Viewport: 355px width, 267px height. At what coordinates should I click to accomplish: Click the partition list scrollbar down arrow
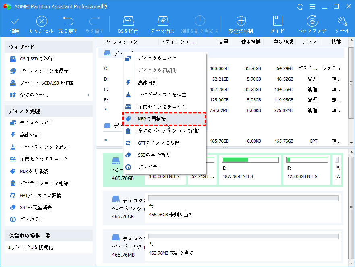click(x=351, y=143)
